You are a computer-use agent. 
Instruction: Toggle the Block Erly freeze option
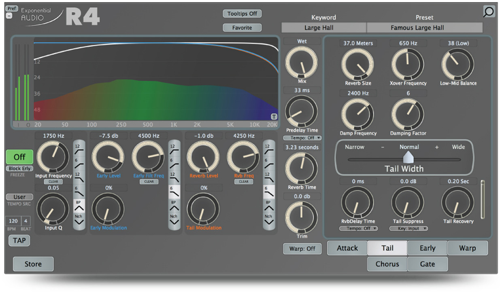click(x=19, y=169)
